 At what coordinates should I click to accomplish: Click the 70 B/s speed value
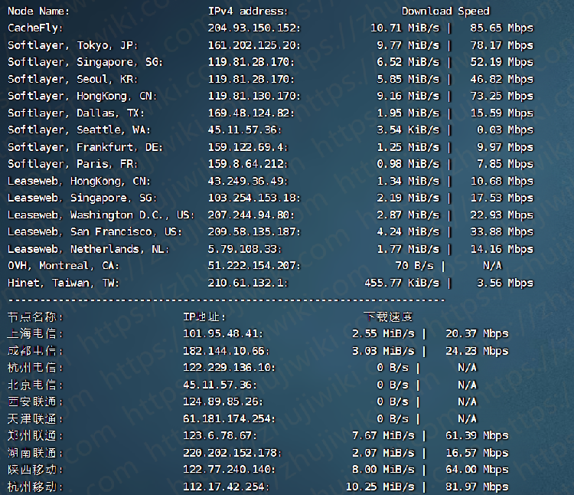[414, 266]
